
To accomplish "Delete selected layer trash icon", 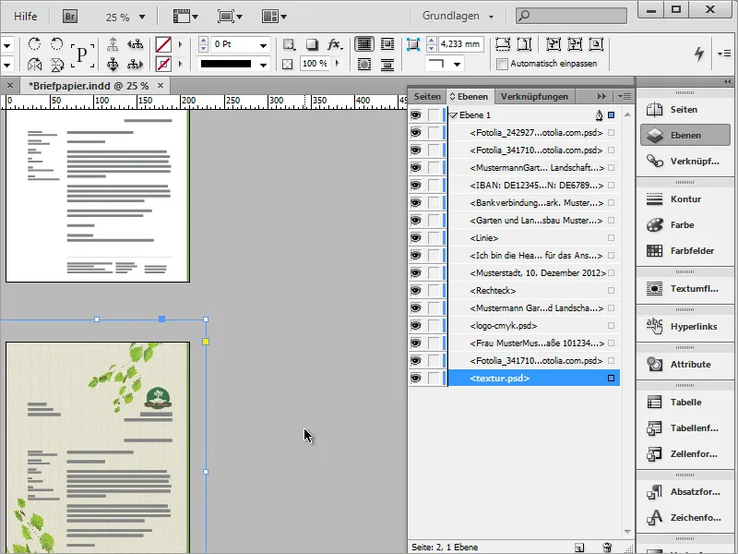I will click(x=607, y=548).
